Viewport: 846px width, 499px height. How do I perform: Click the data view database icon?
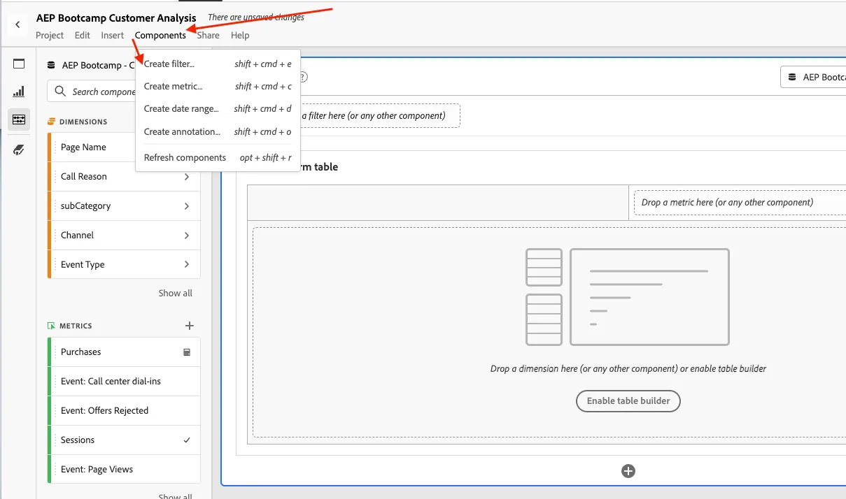point(51,65)
